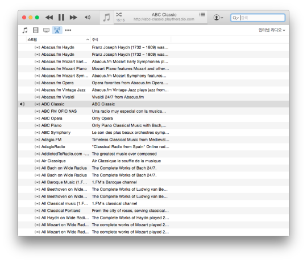Select the ABC Classic stream row

[153, 104]
